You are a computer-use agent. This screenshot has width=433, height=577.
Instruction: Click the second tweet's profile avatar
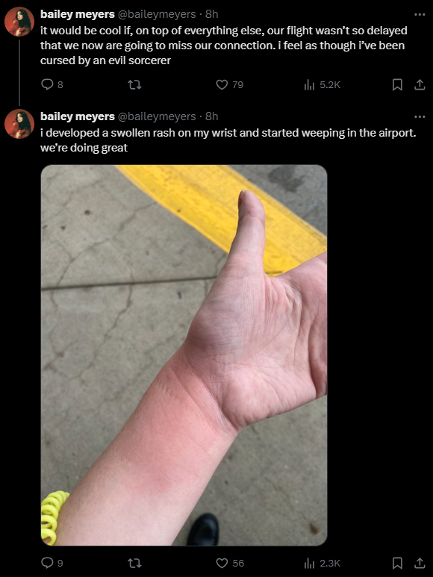19,124
